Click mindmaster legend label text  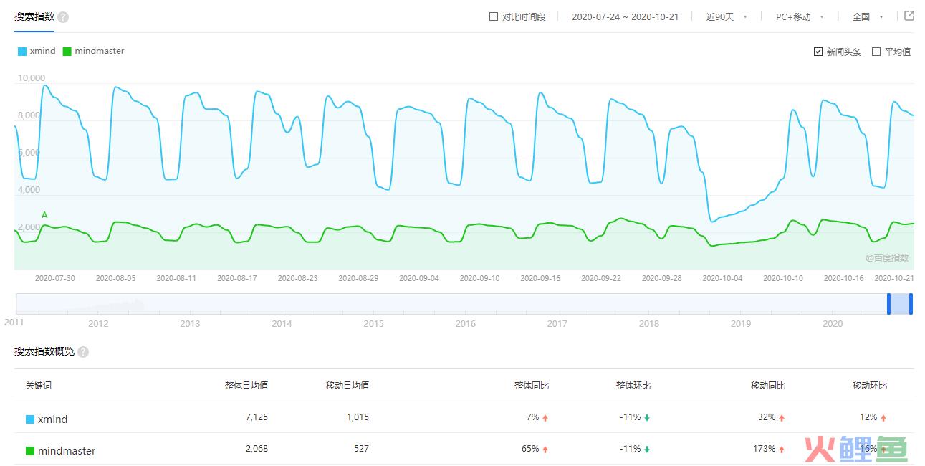click(x=99, y=51)
